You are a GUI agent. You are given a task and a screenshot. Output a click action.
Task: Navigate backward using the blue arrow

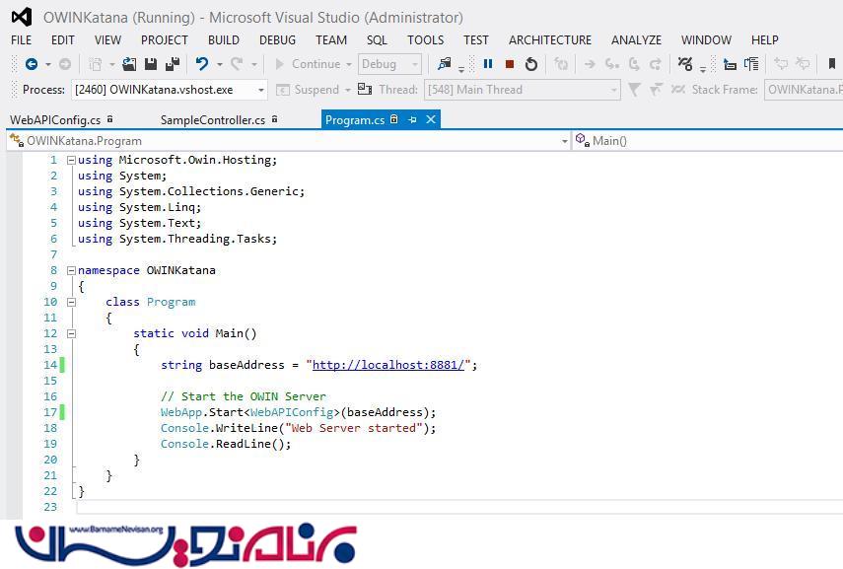32,64
